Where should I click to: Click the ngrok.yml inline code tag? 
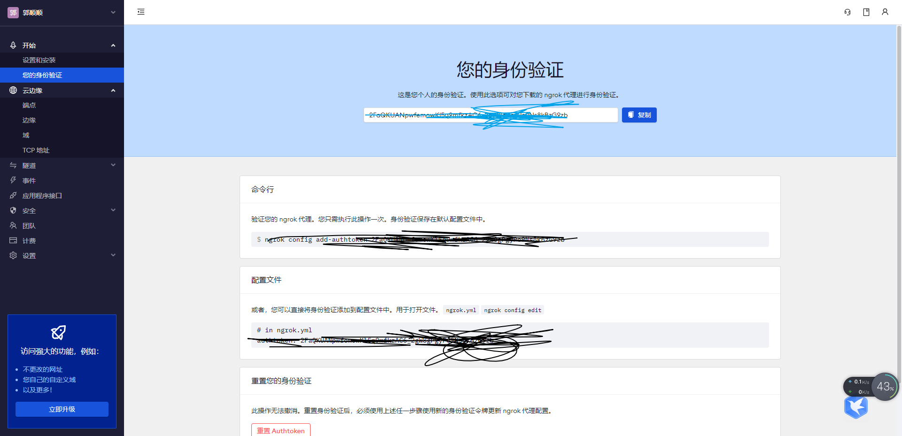pos(461,310)
